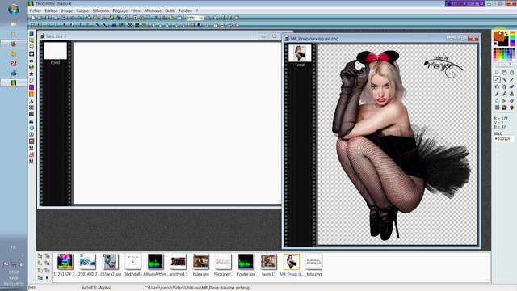The width and height of the screenshot is (517, 291).
Task: Click the Firefox taskbar icon
Action: [14, 44]
